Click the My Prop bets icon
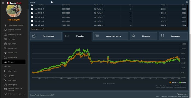The width and height of the screenshot is (191, 98). pos(5,85)
